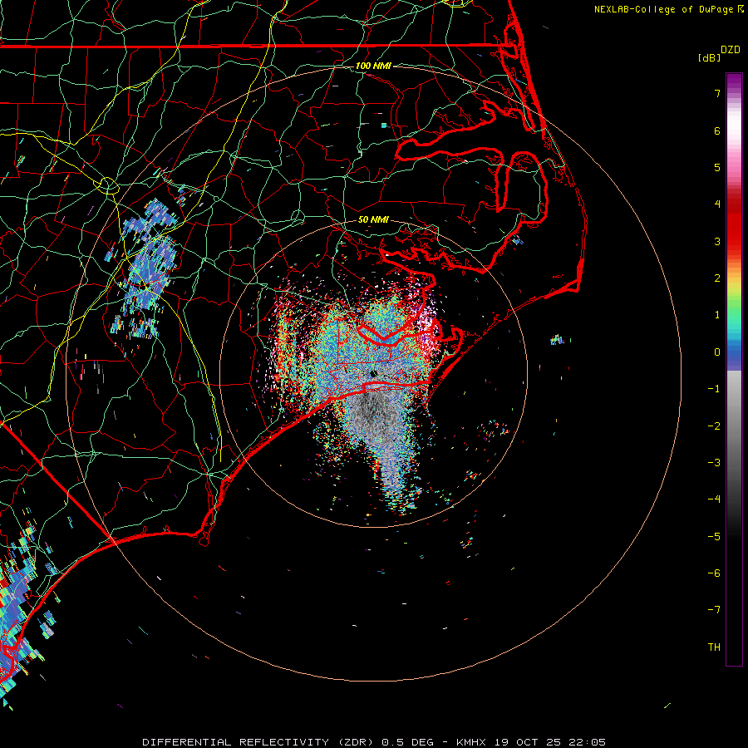Click the '100 NMI' range ring label
The image size is (748, 748).
pos(373,66)
